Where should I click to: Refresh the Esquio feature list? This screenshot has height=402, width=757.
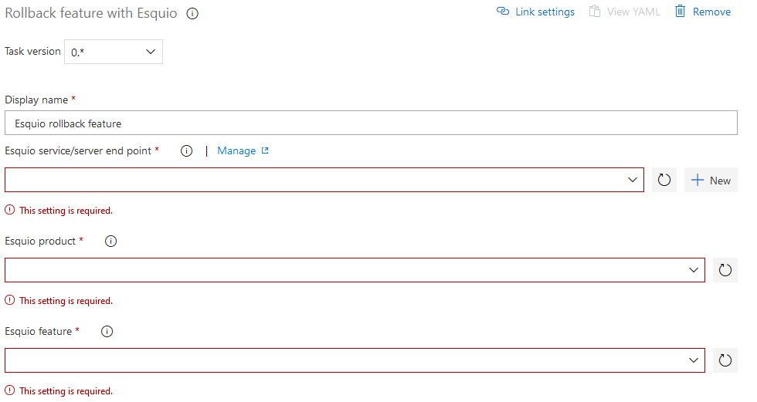725,360
